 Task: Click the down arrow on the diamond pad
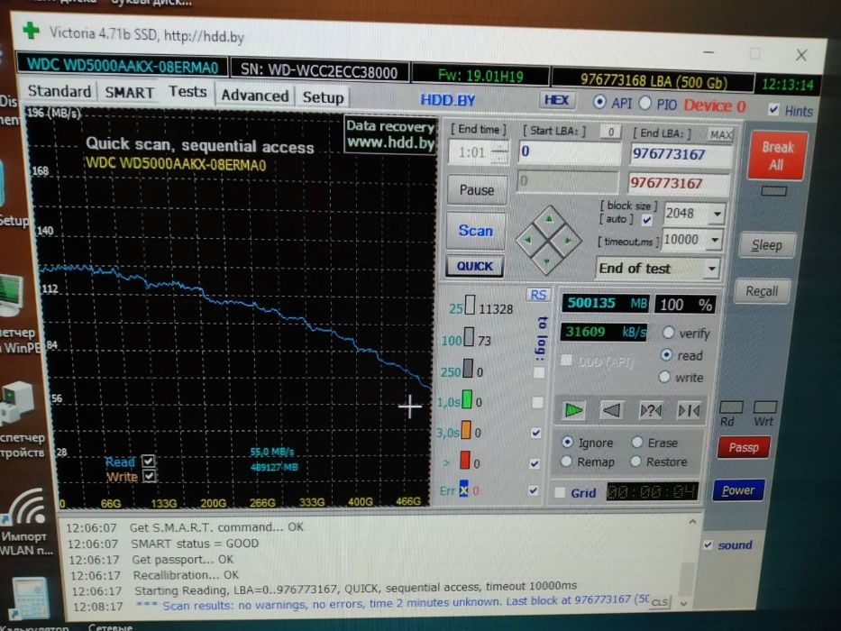548,261
